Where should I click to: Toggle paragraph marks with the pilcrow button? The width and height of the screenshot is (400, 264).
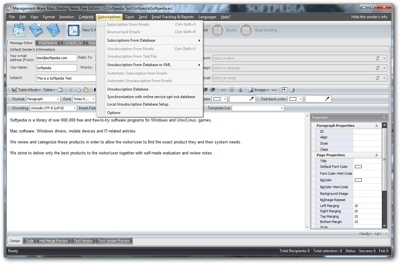pos(284,90)
